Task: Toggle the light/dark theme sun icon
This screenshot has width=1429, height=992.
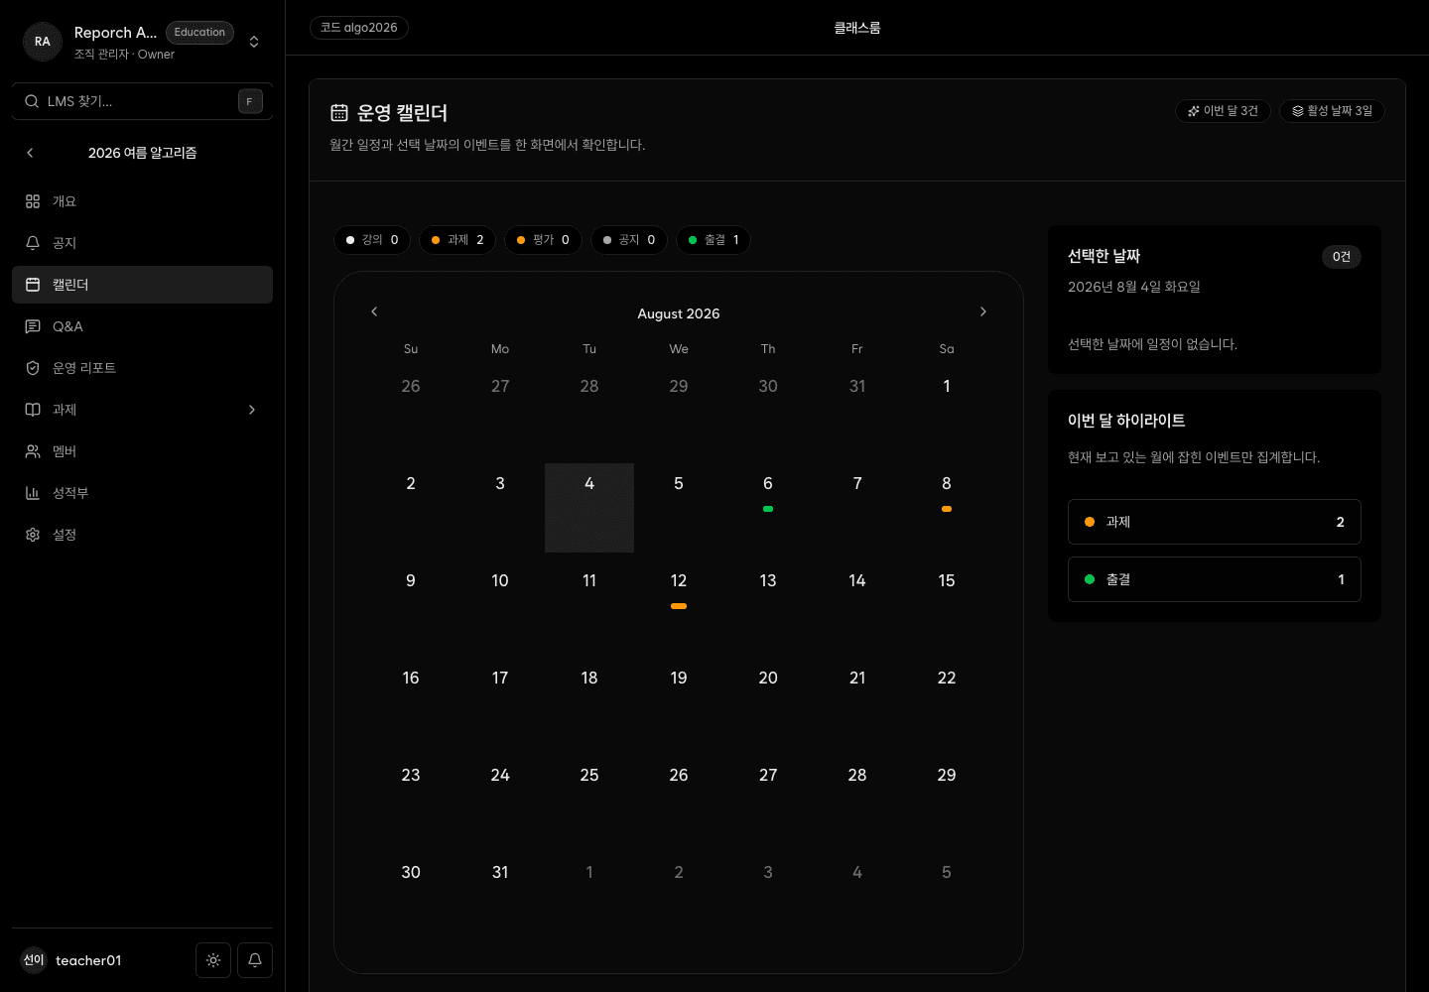Action: (213, 960)
